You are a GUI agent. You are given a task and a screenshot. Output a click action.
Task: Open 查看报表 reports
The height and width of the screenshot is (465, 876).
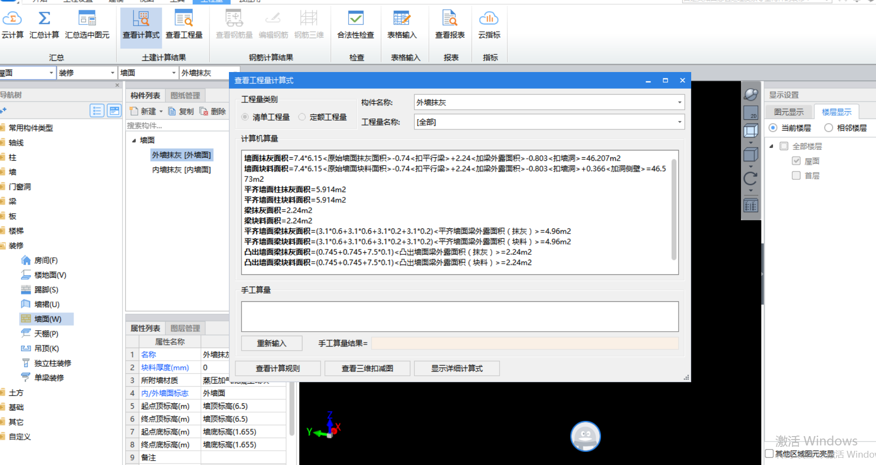pyautogui.click(x=450, y=25)
